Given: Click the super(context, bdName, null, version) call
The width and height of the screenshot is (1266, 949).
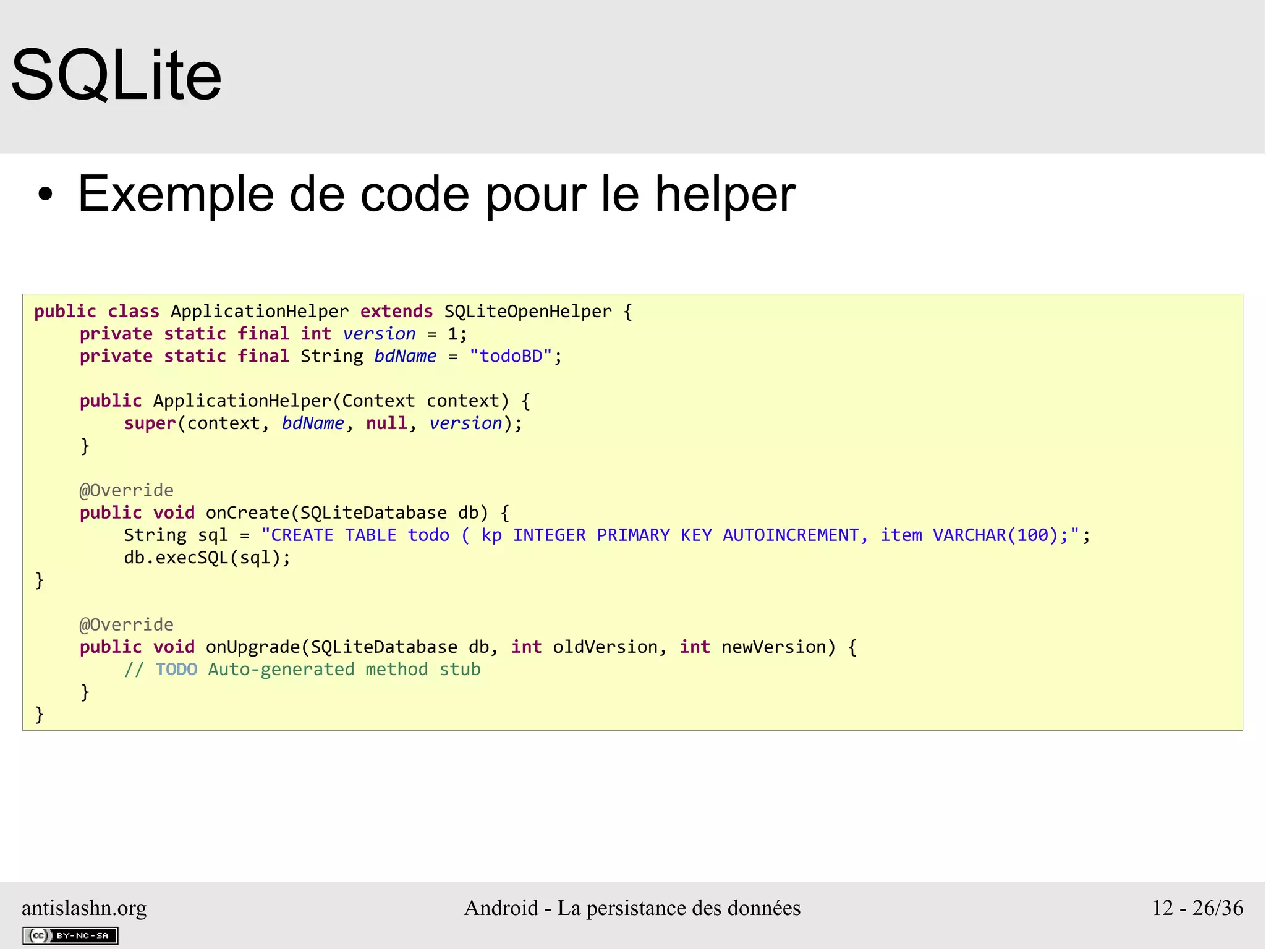Looking at the screenshot, I should (323, 423).
